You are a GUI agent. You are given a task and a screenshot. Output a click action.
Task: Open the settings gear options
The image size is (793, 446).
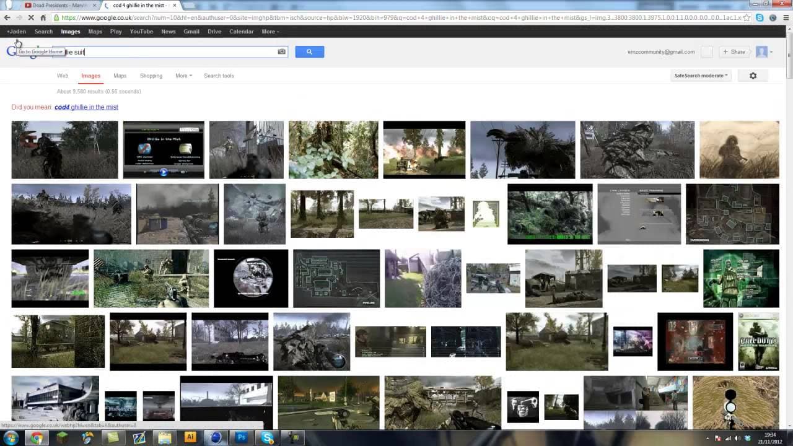(753, 76)
